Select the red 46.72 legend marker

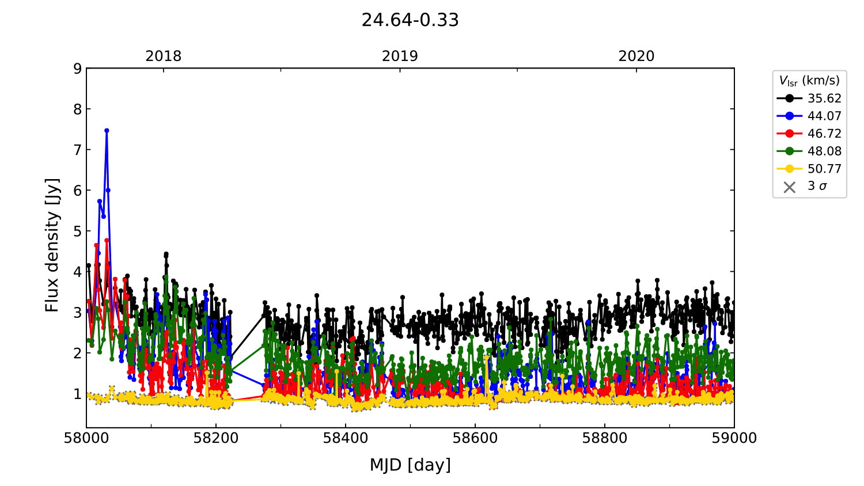click(x=789, y=134)
